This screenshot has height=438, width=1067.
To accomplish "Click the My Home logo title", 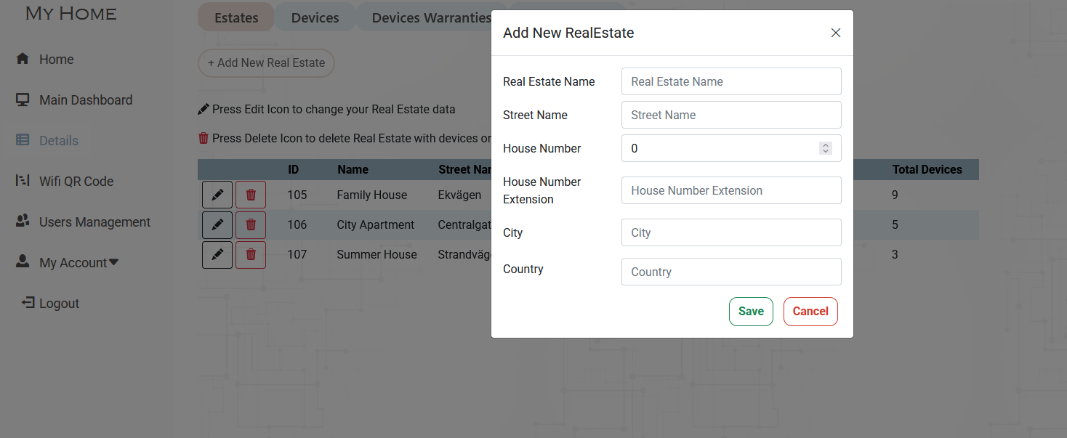I will click(71, 13).
